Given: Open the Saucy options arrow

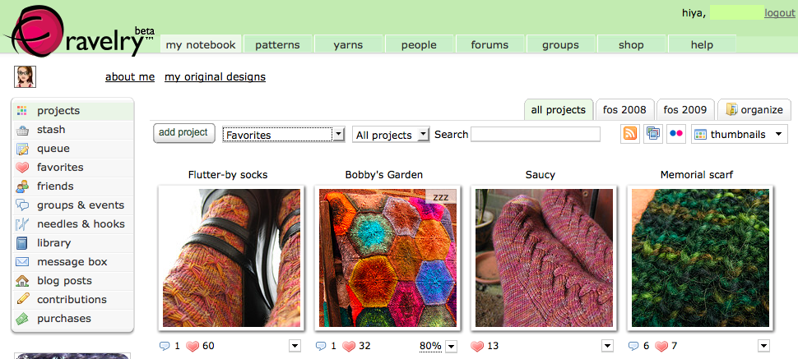Looking at the screenshot, I should [x=607, y=347].
